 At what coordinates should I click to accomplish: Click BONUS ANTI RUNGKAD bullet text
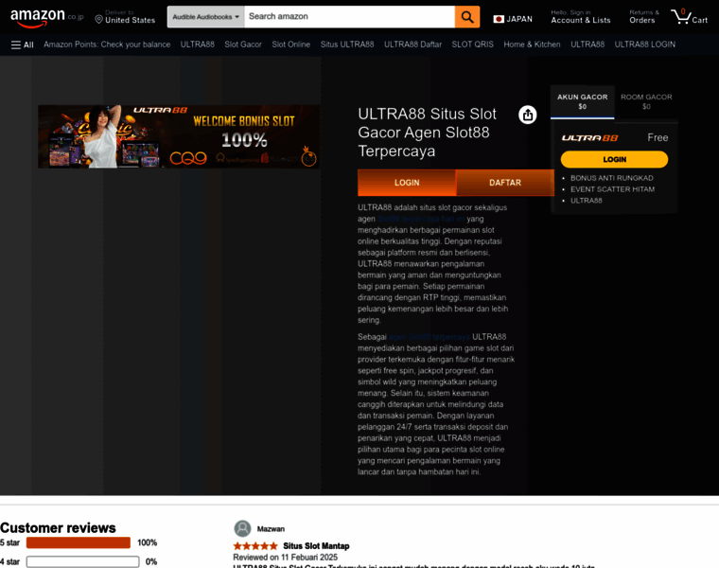[x=612, y=178]
